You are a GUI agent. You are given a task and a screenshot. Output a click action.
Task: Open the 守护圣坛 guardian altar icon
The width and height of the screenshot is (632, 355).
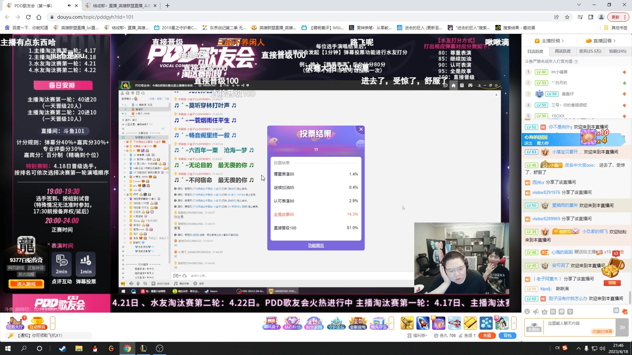pos(336,323)
